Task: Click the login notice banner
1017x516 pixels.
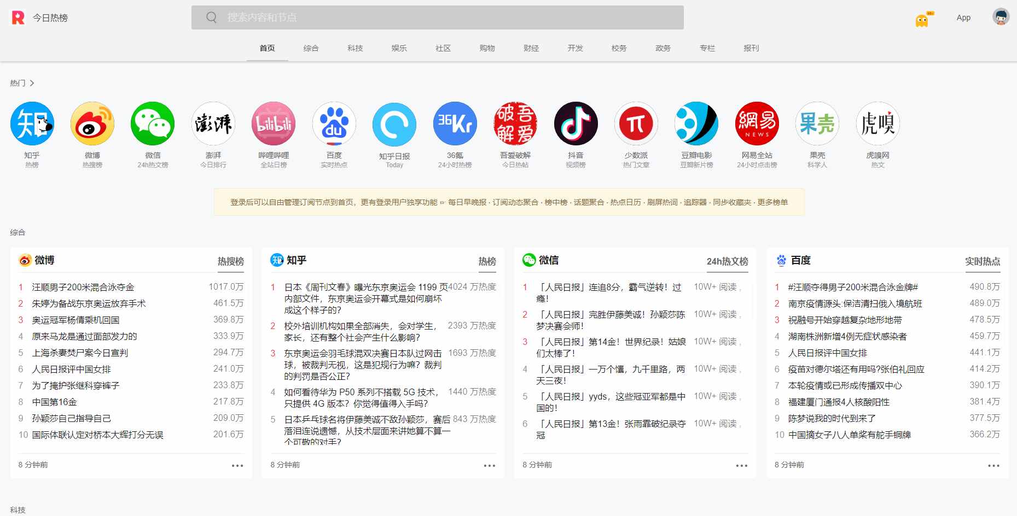Action: coord(509,202)
